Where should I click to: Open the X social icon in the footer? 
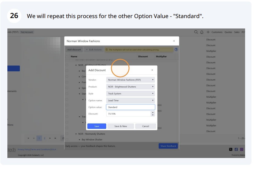coord(231,149)
